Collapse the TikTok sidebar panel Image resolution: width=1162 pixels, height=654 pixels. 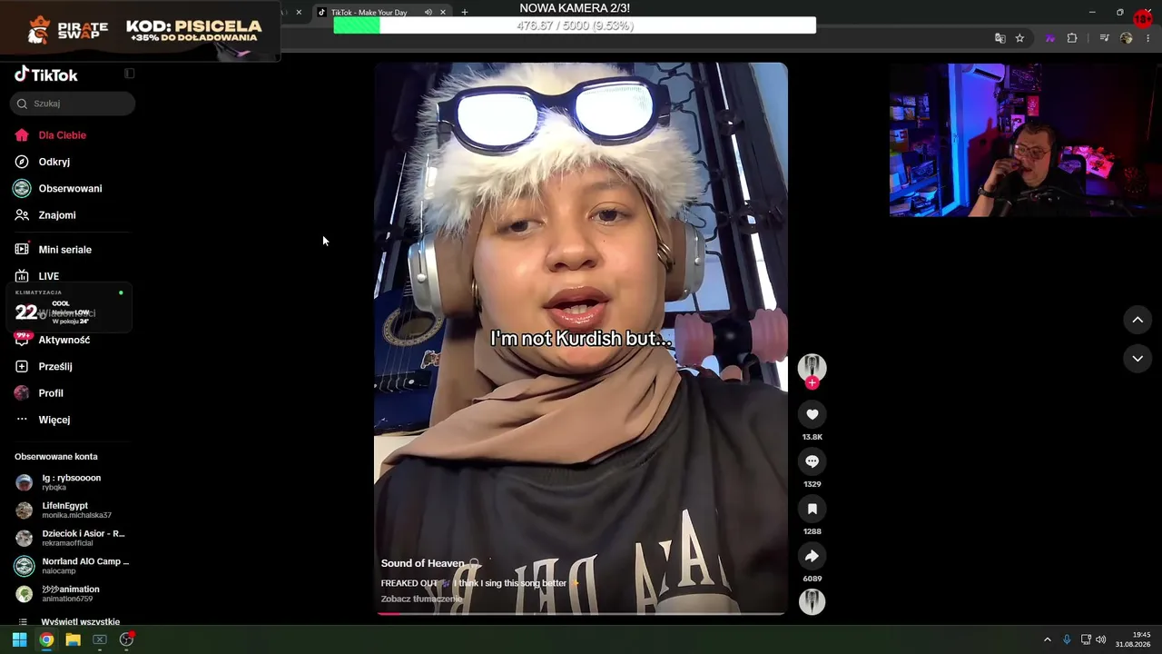[129, 74]
